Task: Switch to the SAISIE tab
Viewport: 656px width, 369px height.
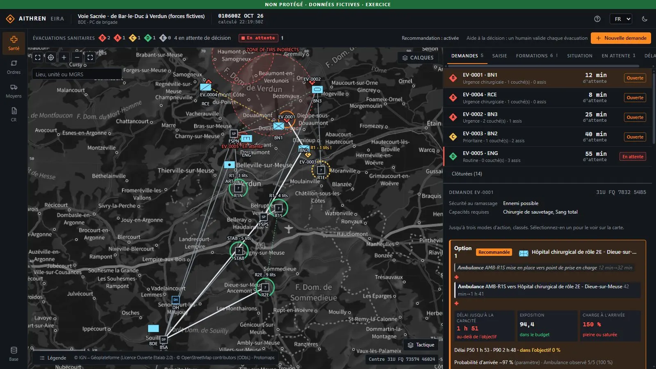Action: tap(500, 56)
